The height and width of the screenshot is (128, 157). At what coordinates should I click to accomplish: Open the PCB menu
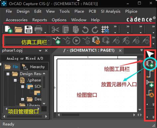pos(92,11)
